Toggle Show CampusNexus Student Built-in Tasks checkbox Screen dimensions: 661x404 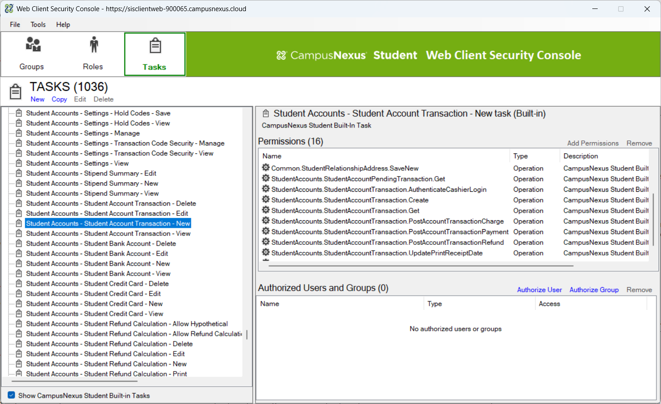[12, 395]
